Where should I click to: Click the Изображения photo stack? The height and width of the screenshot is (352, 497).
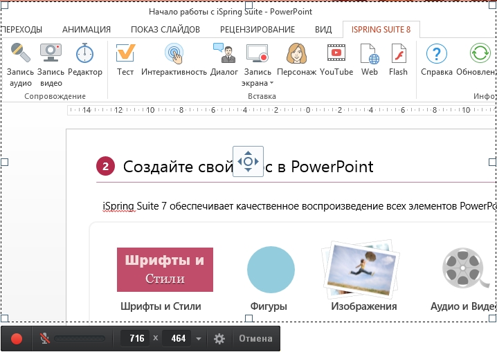point(361,269)
